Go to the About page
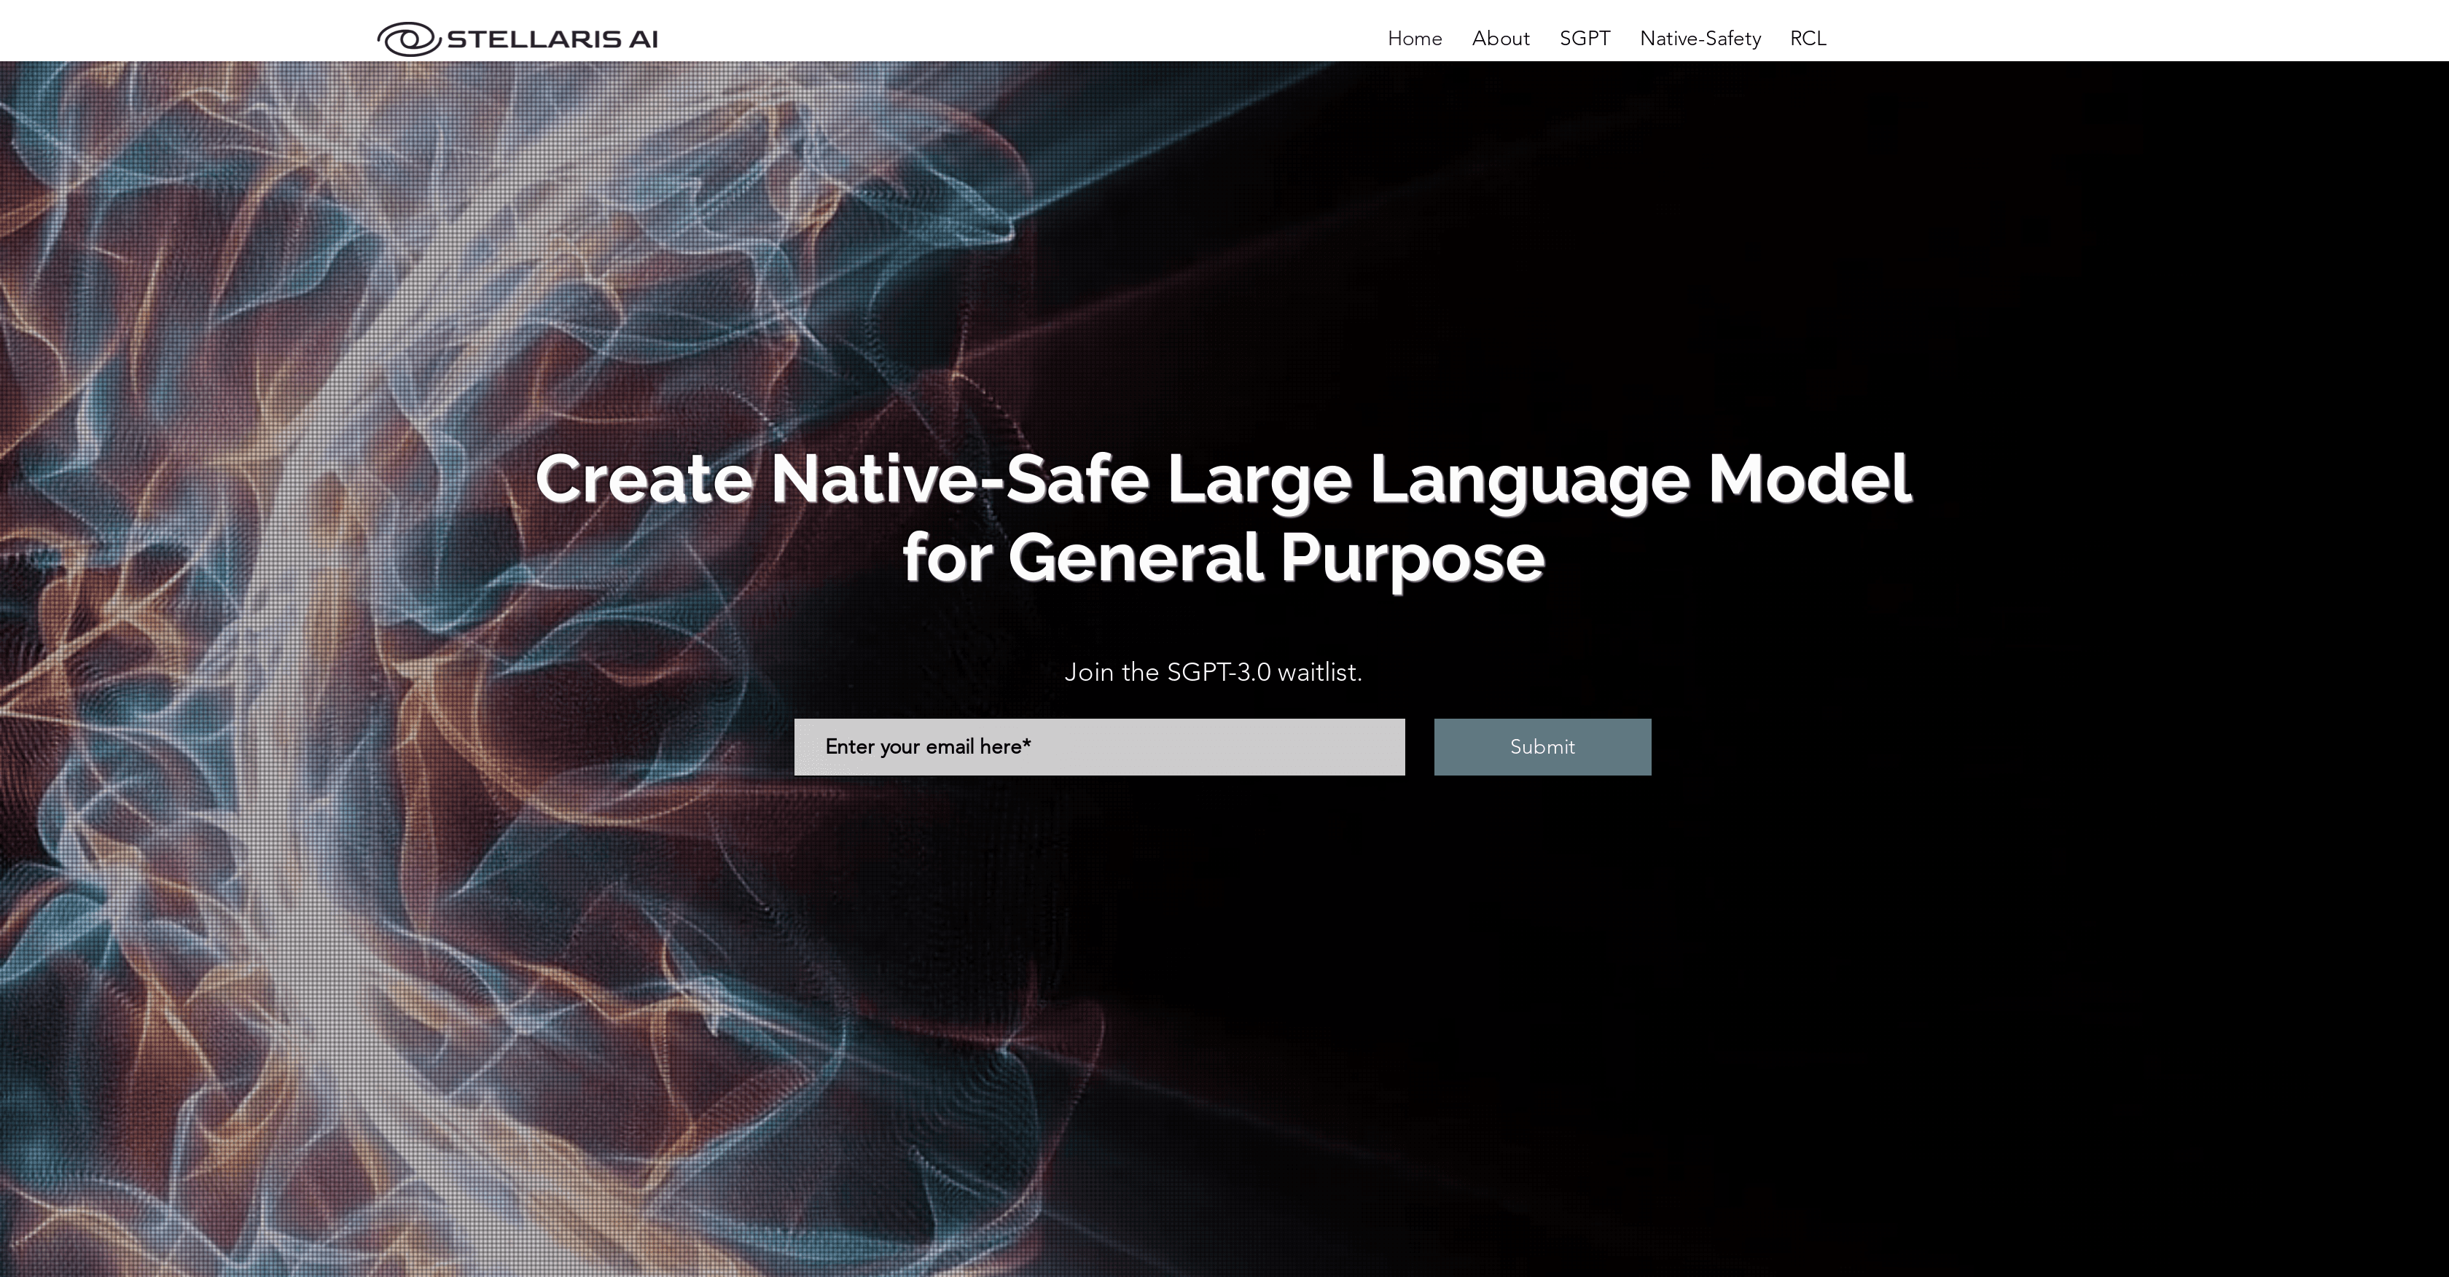Viewport: 2449px width, 1277px height. coord(1500,39)
